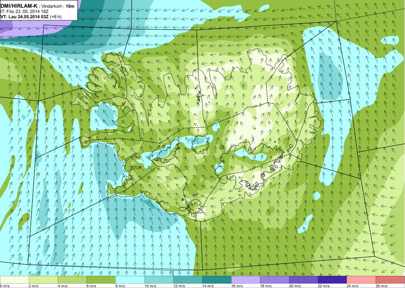
Task: Click the "16 m/s" legend label
Action: point(237,286)
